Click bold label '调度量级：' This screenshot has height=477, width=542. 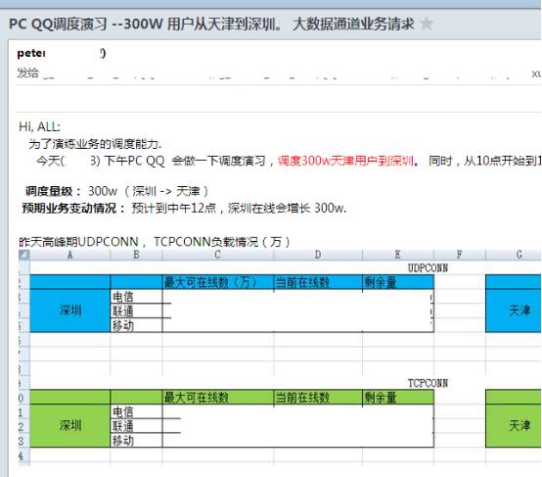click(53, 191)
